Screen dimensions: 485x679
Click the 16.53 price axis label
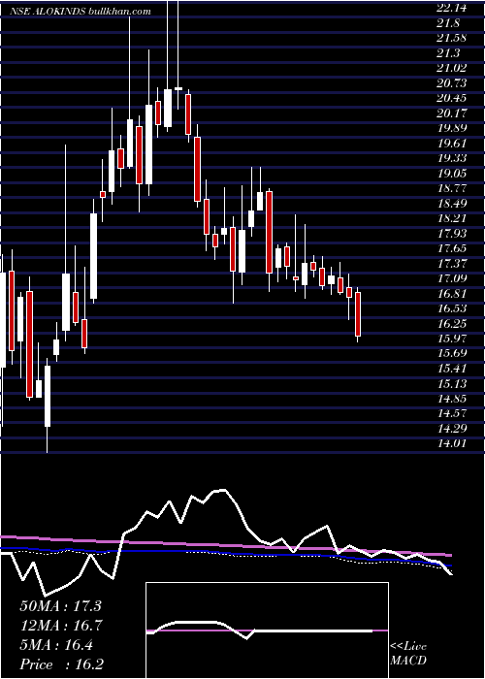coord(452,308)
